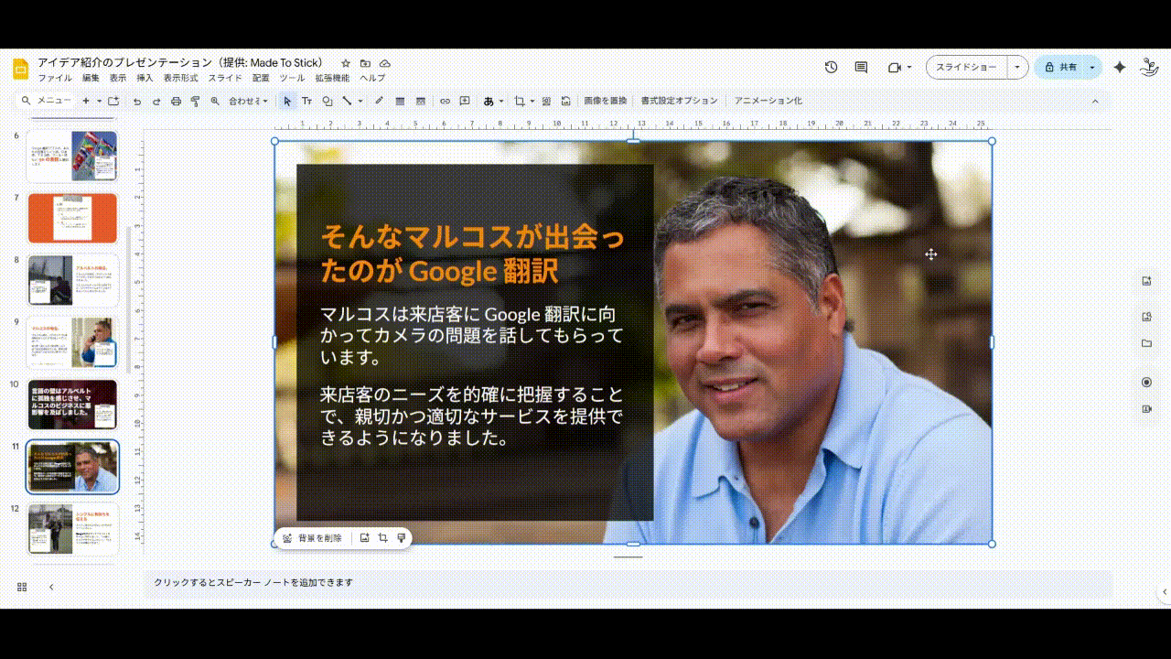The image size is (1171, 659).
Task: Click the redo arrow
Action: 156,101
